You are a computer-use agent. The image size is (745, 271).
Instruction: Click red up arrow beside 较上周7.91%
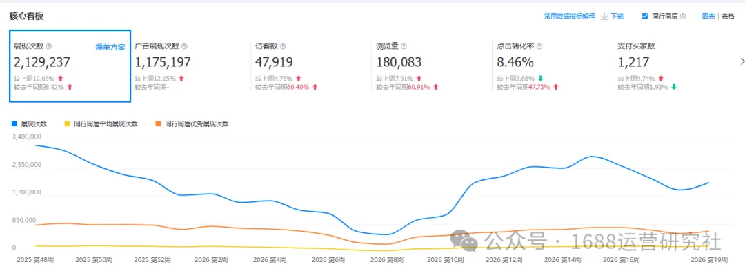tap(420, 79)
